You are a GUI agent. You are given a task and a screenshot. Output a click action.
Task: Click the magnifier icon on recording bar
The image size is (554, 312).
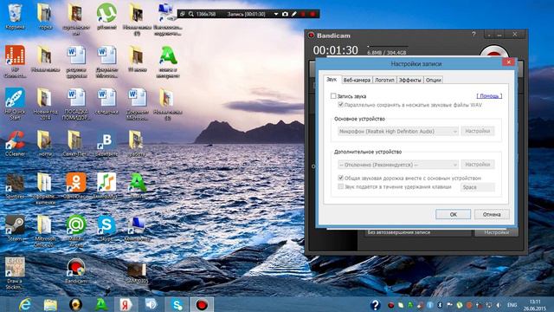coord(190,14)
